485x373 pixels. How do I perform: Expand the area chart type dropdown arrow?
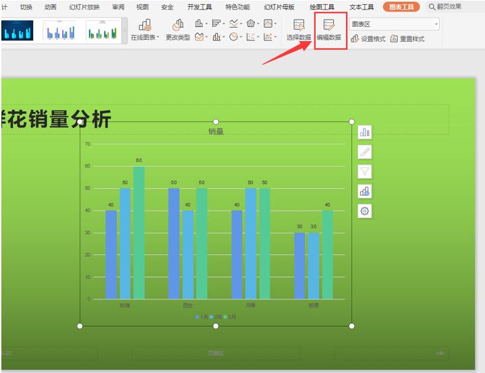click(x=206, y=37)
